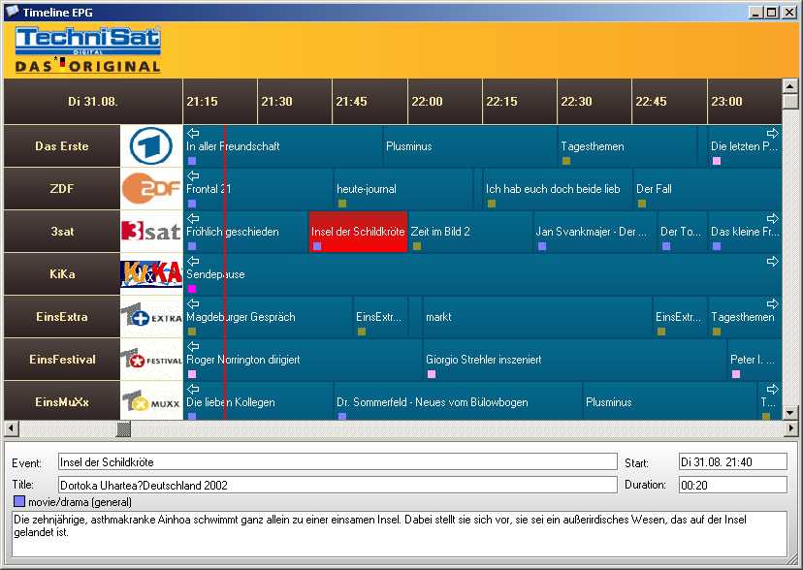Click the 22:00 time column header

point(445,102)
